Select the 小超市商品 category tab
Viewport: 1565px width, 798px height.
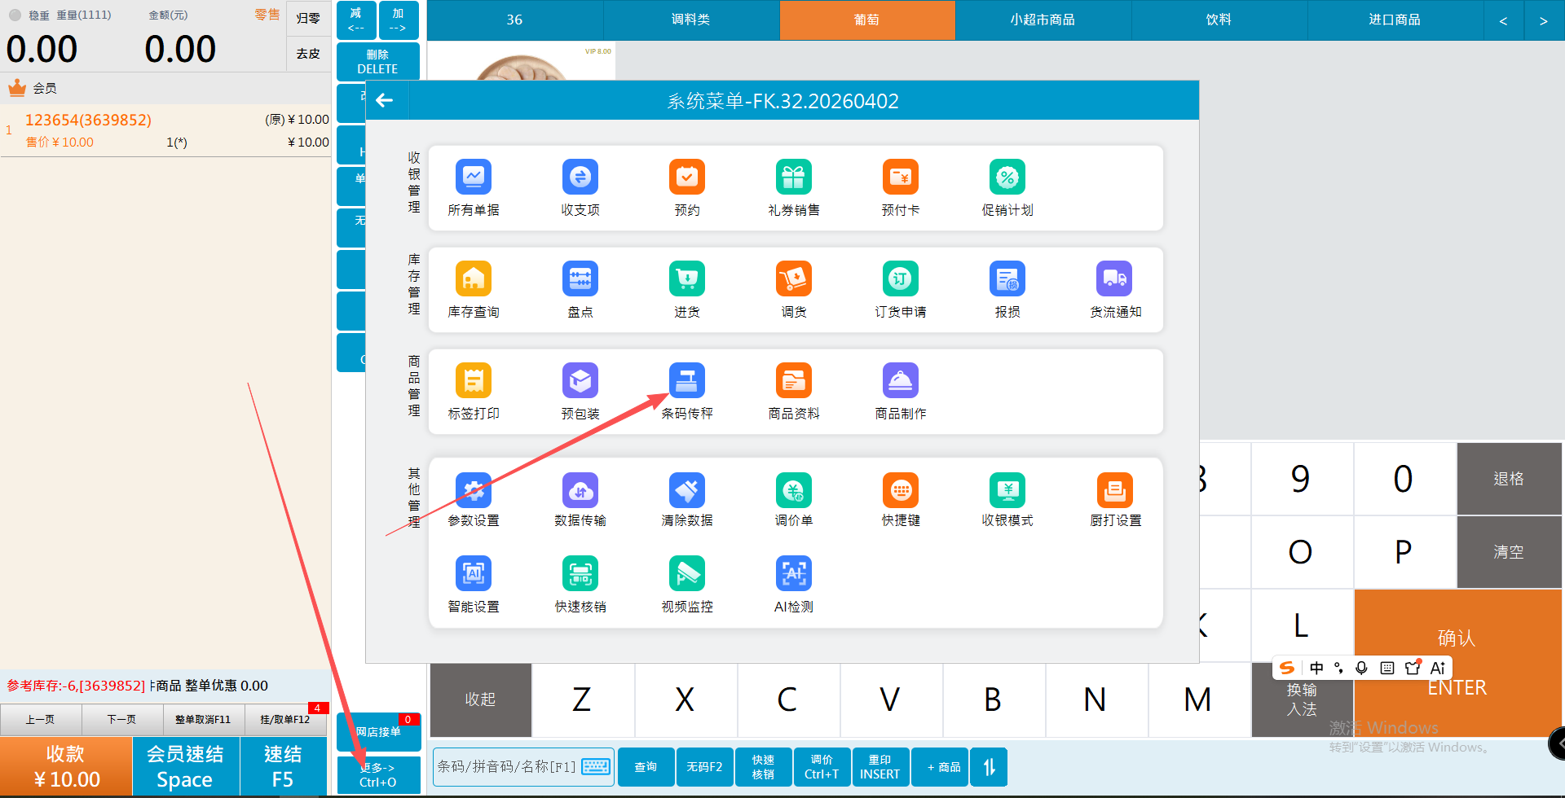(x=1043, y=20)
